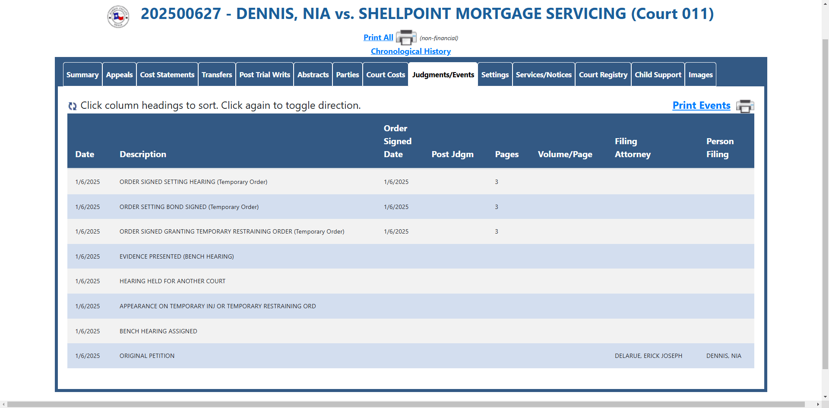
Task: Click the horizontal scrollbar at bottom
Action: point(406,405)
